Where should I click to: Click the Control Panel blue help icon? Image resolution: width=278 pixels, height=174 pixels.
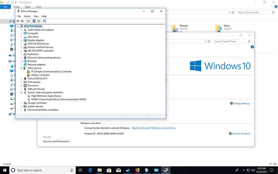pos(252,47)
